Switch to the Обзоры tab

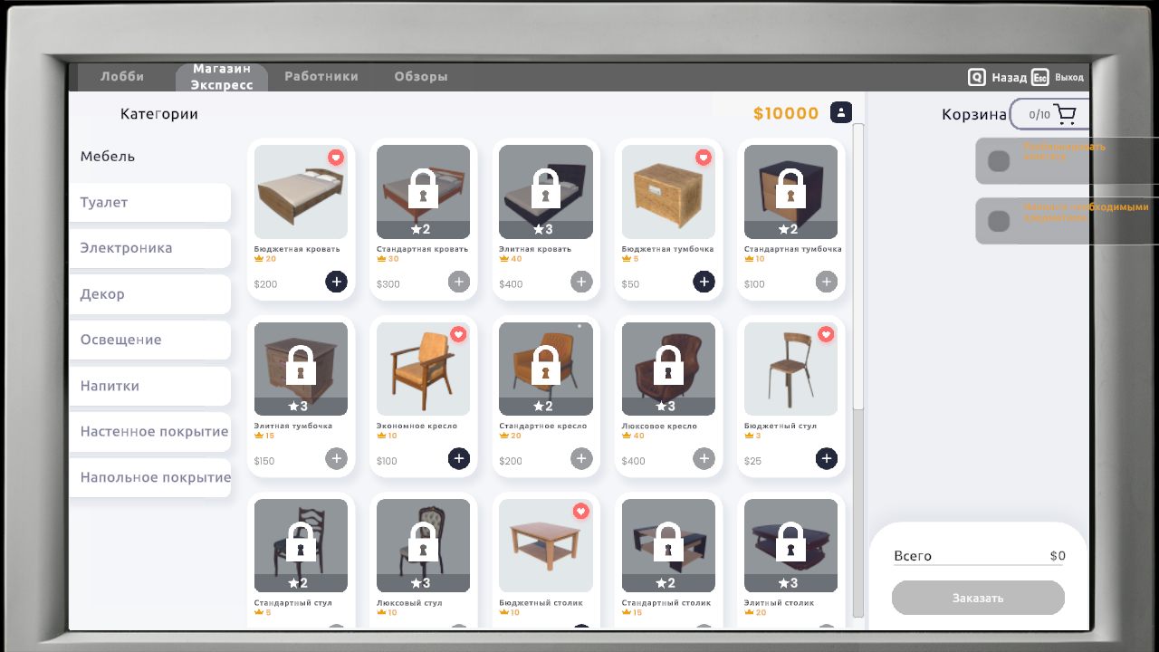coord(421,77)
